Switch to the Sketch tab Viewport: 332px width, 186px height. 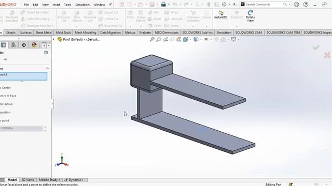click(x=11, y=33)
